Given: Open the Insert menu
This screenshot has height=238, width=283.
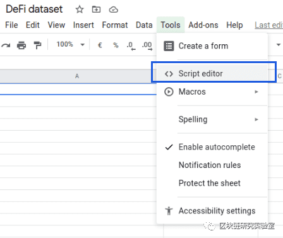Looking at the screenshot, I should [83, 25].
